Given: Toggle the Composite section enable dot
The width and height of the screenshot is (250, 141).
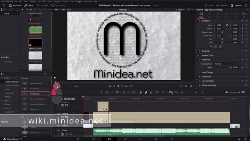Looking at the screenshot, I should tap(199, 60).
